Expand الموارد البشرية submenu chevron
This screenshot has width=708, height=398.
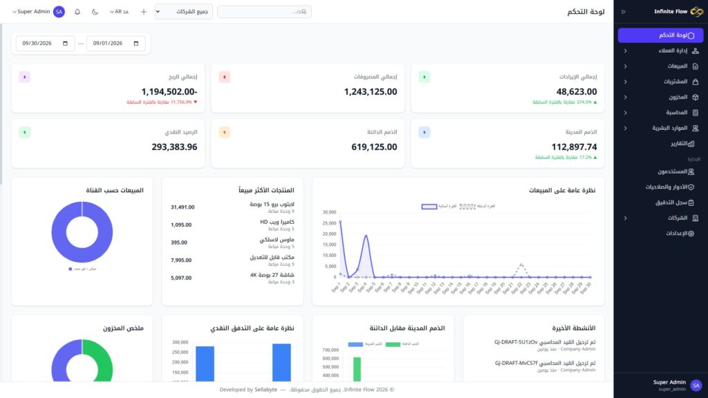click(625, 128)
